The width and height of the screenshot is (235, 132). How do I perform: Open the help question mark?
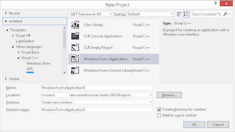pyautogui.click(x=216, y=3)
